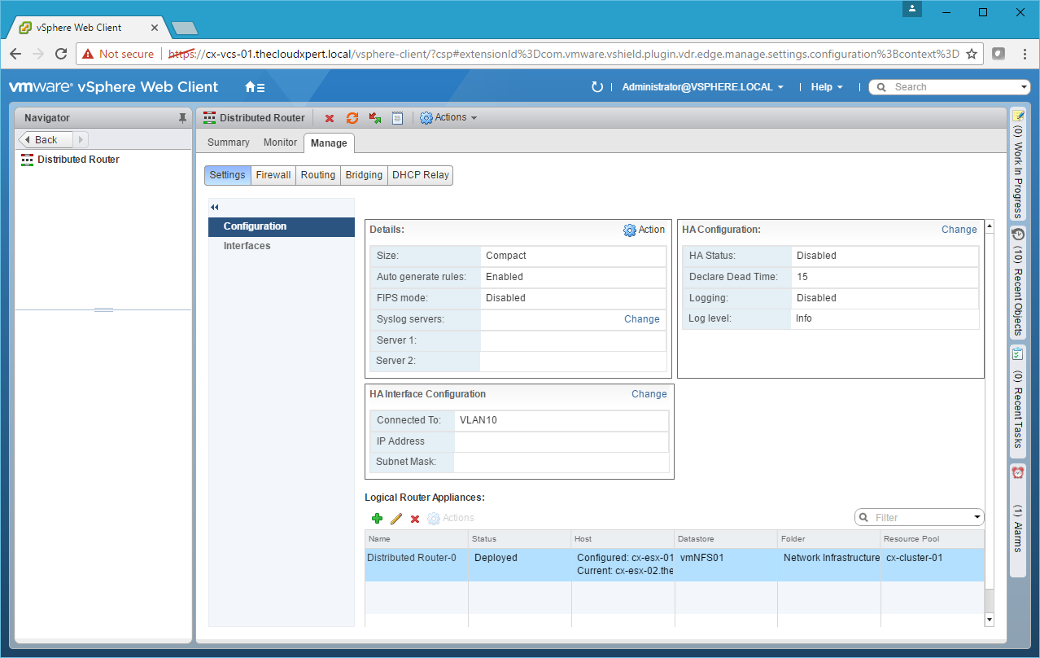Collapse the settings sidebar with double arrow
Screen dimensions: 1040x658
215,208
